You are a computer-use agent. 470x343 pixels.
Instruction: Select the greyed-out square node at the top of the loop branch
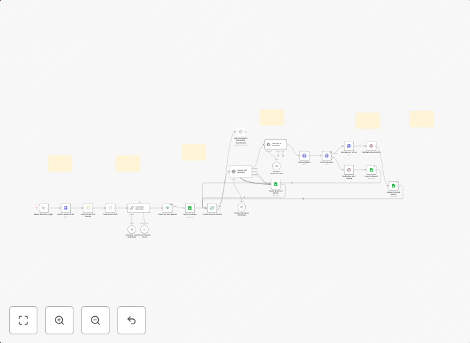click(241, 132)
